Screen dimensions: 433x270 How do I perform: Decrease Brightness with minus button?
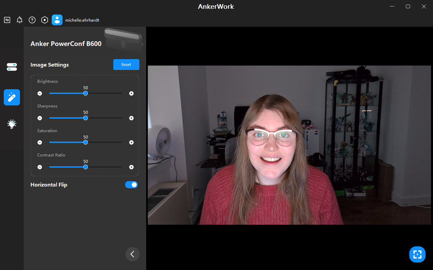[x=40, y=93]
